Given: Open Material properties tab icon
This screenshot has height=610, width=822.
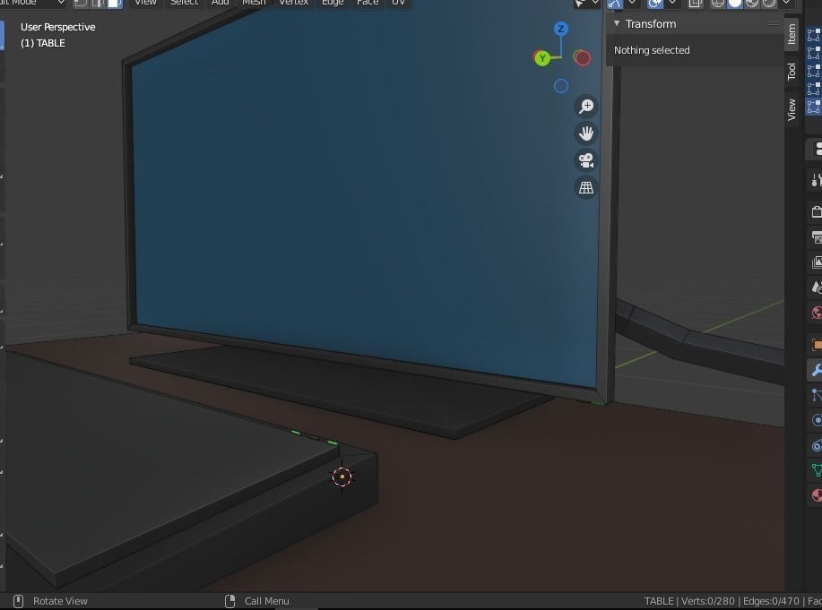Looking at the screenshot, I should coord(816,495).
